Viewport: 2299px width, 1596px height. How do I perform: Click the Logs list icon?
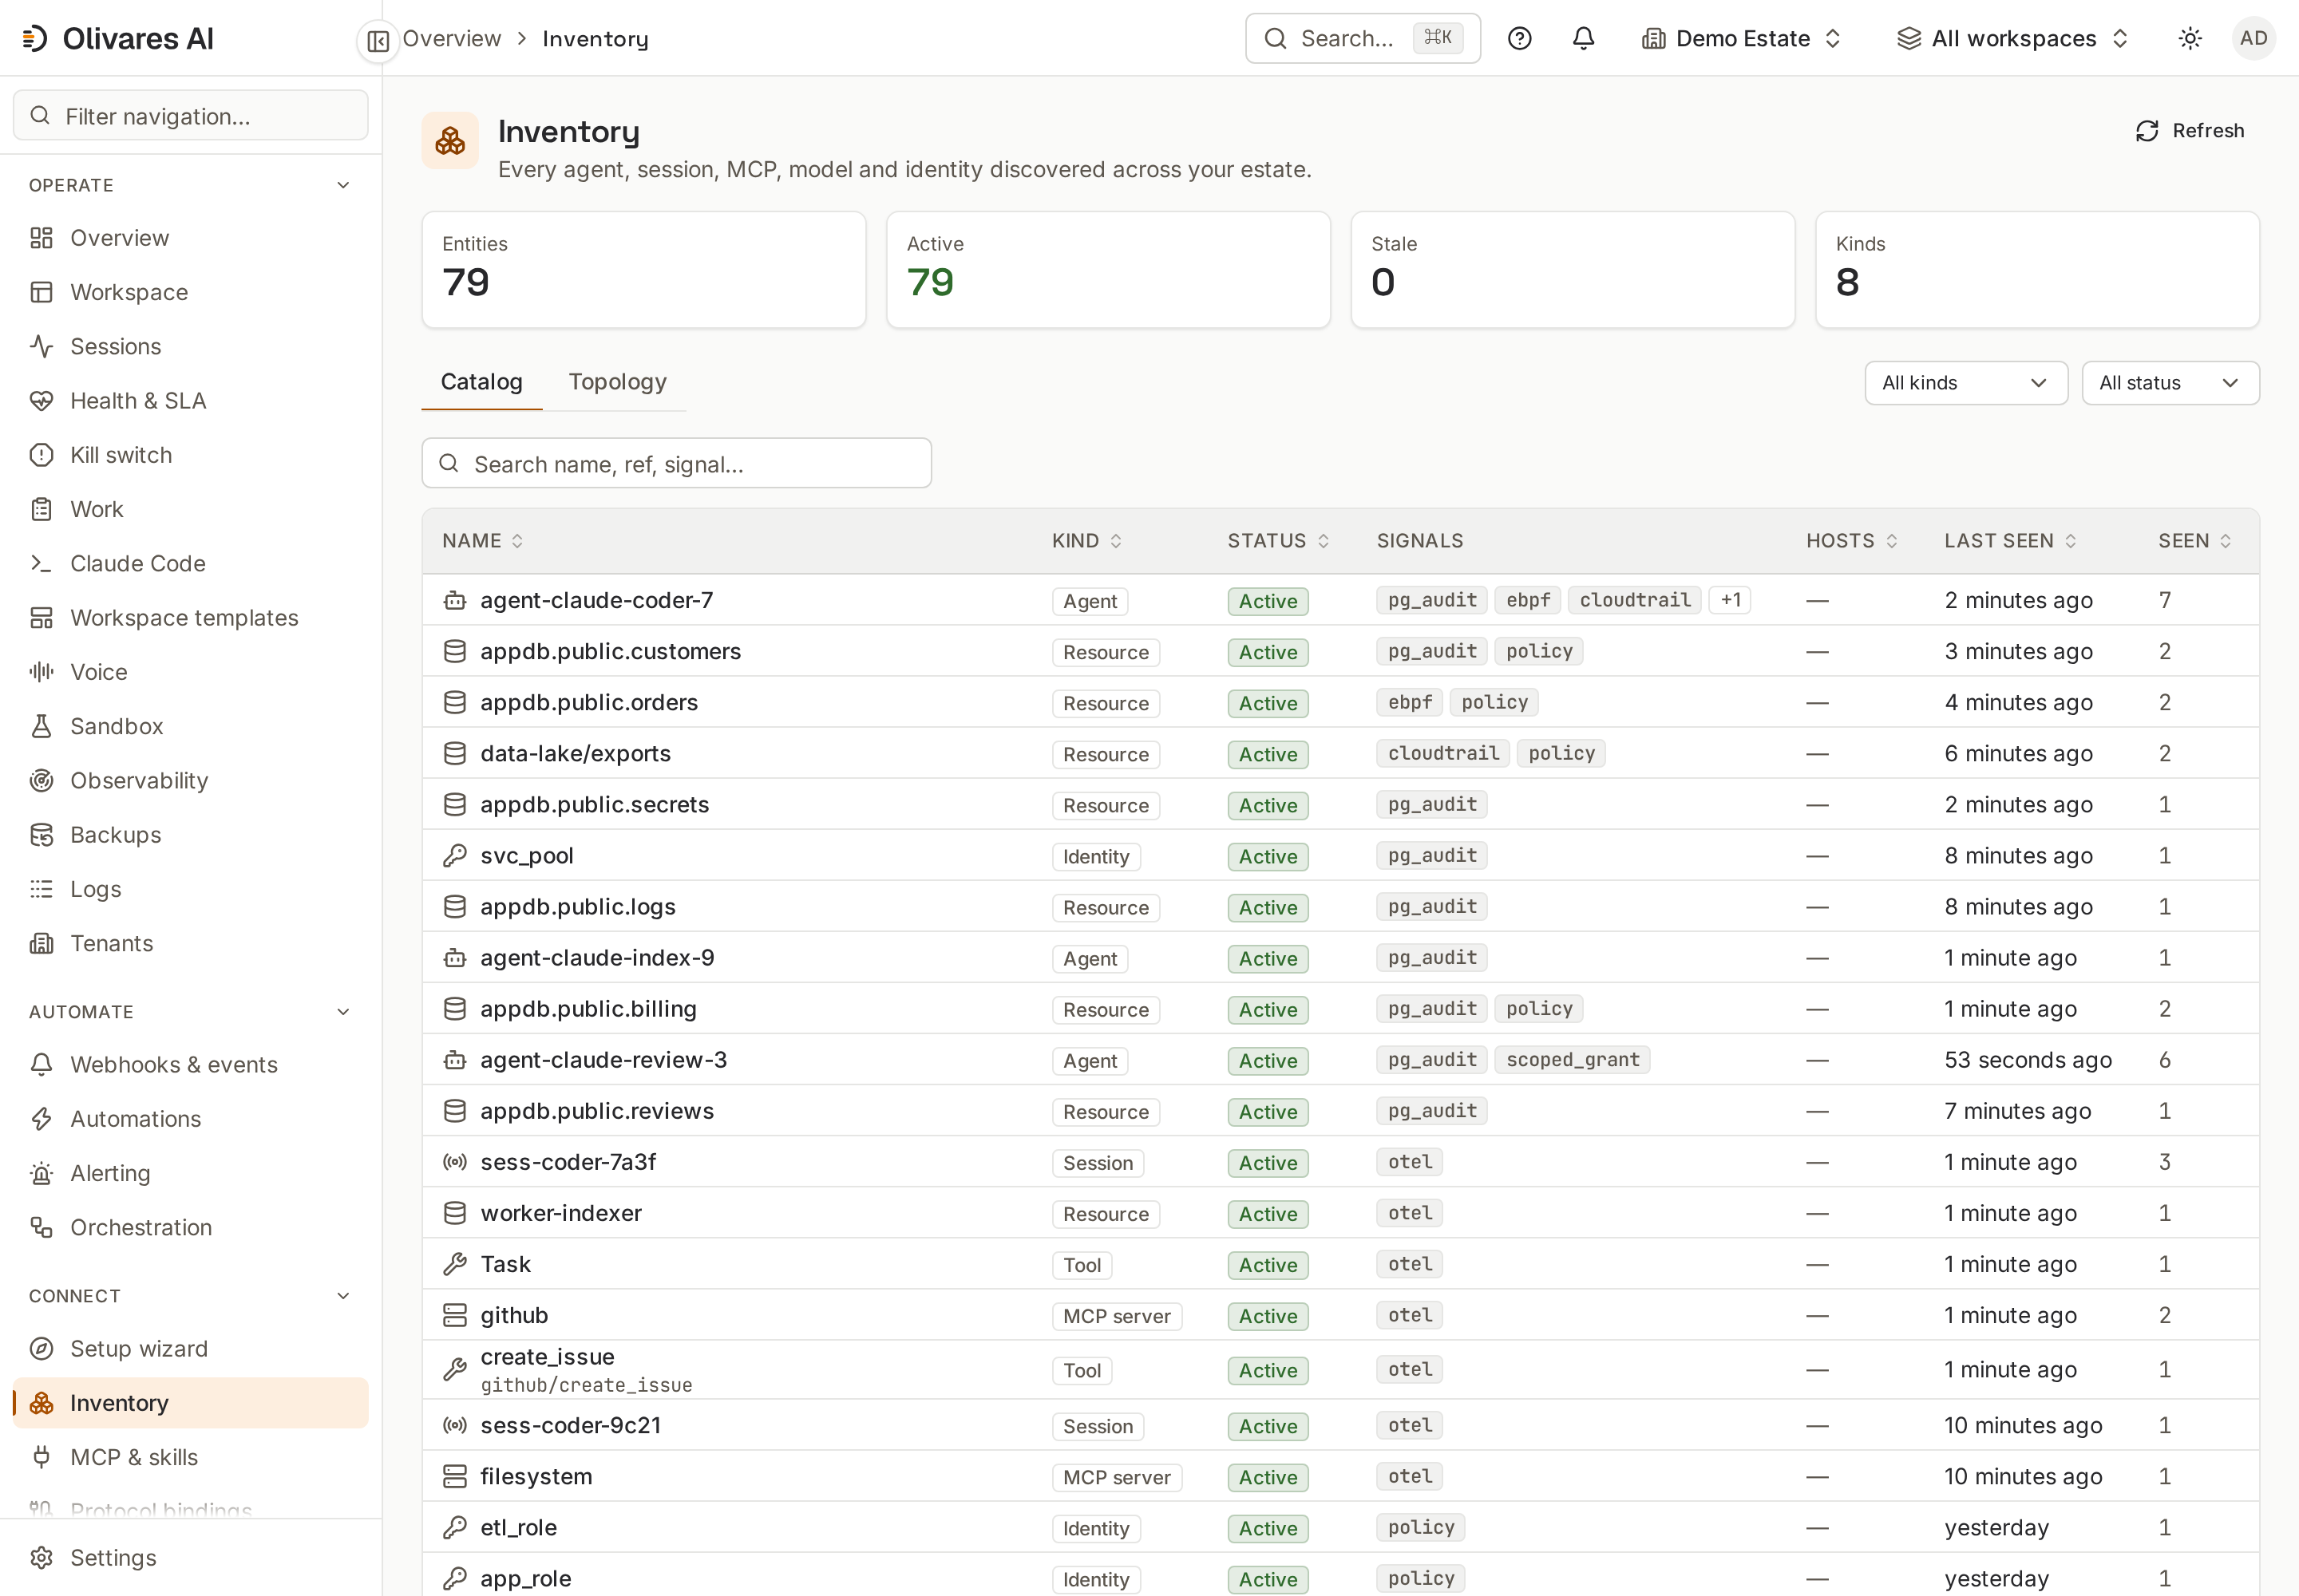pyautogui.click(x=41, y=889)
